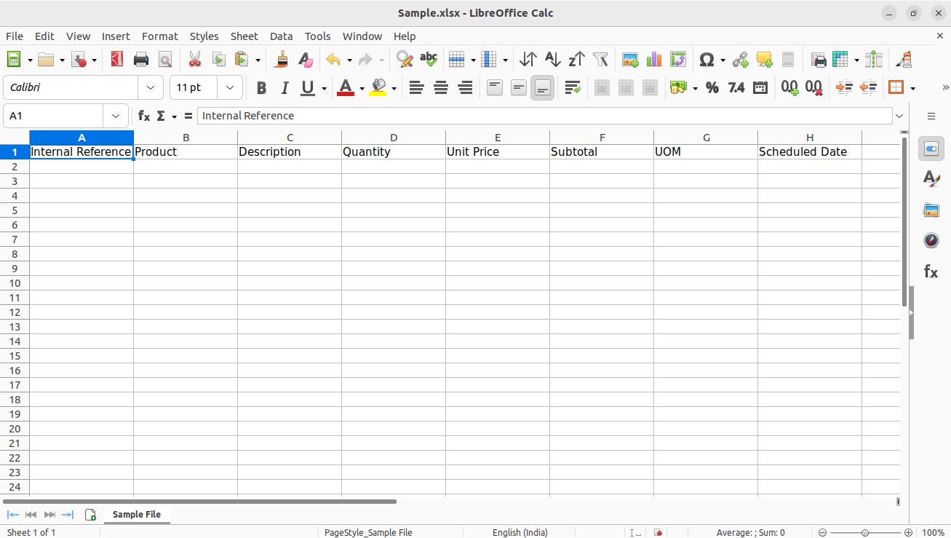Open Borders dropdown arrow
Image resolution: width=951 pixels, height=538 pixels.
coord(912,88)
